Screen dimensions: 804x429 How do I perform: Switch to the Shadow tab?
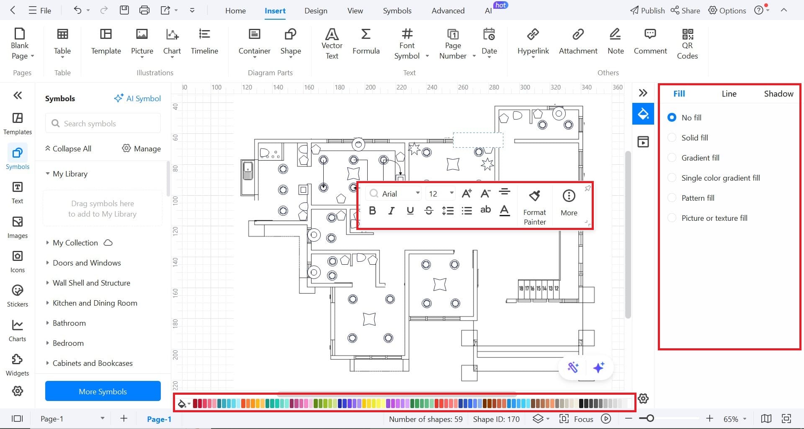point(778,94)
